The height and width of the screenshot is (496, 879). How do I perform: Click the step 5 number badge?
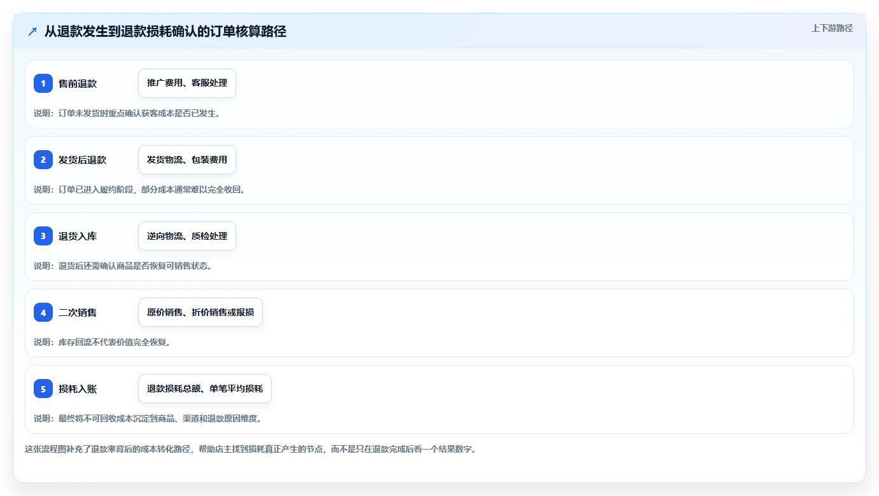(43, 389)
